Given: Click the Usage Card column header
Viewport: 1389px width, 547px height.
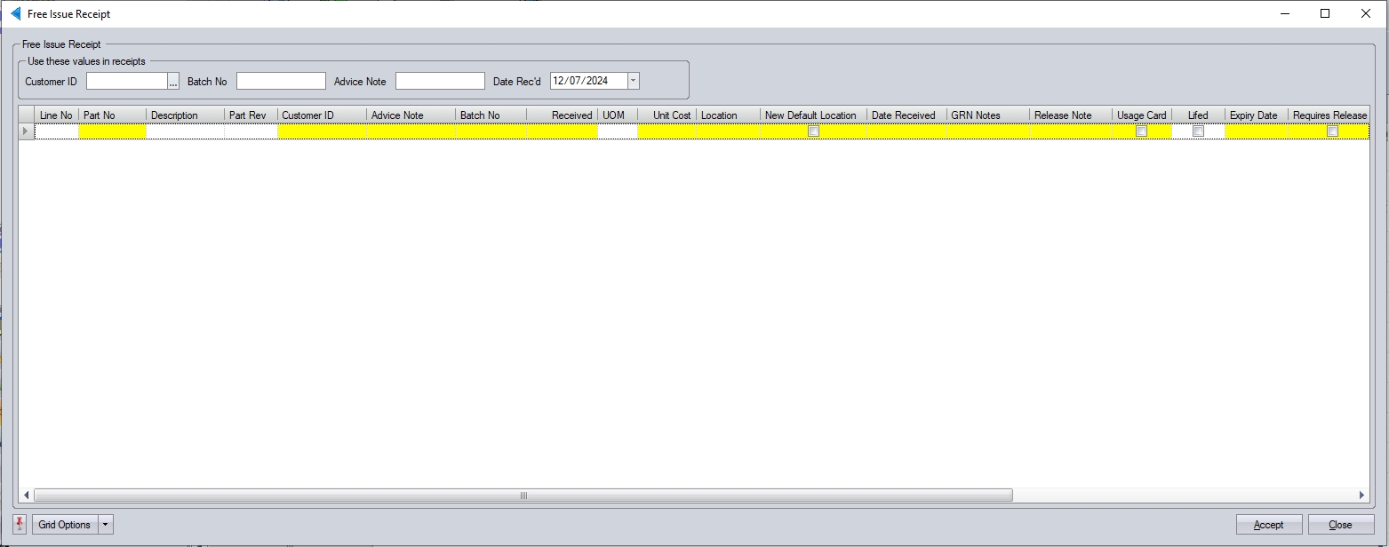Looking at the screenshot, I should (x=1142, y=115).
